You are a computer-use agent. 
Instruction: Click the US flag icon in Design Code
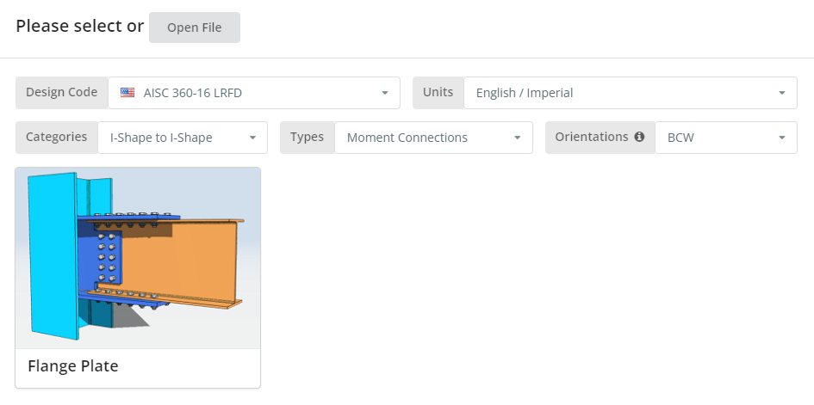tap(127, 93)
